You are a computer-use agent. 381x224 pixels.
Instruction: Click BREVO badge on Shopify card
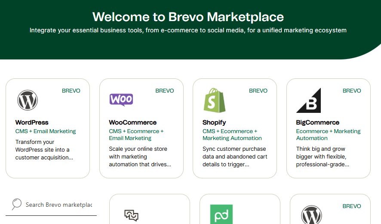(x=258, y=91)
